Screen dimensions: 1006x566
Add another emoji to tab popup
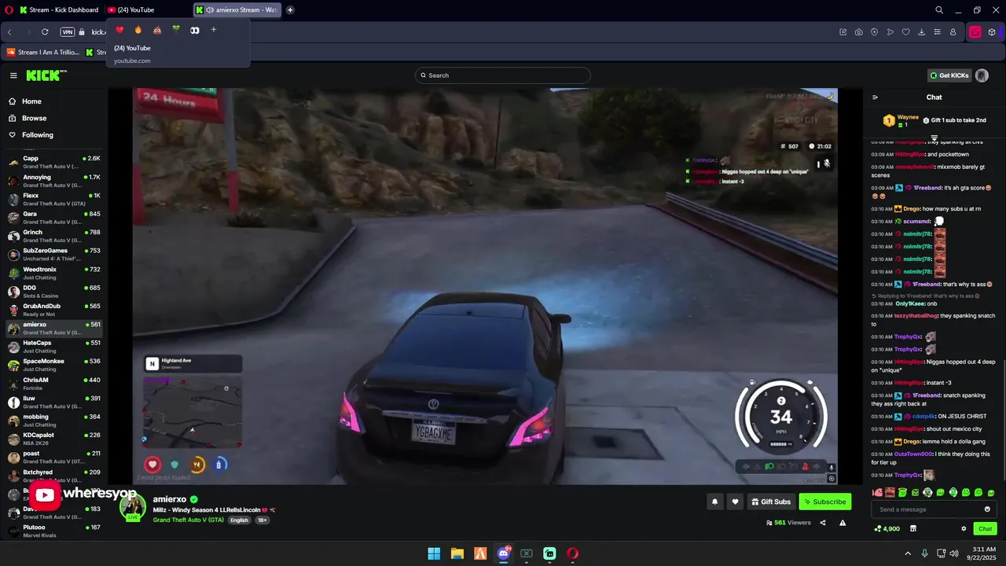click(213, 30)
